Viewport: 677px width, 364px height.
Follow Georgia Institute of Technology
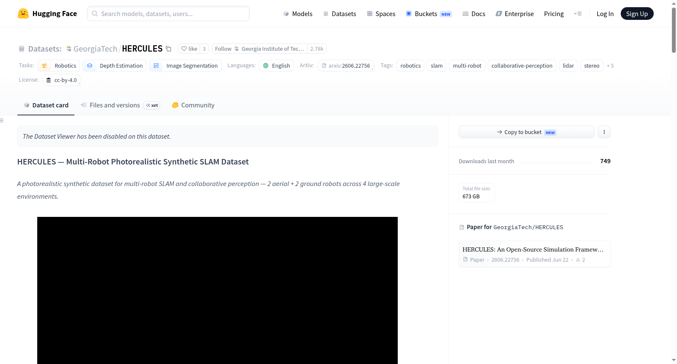click(x=260, y=49)
